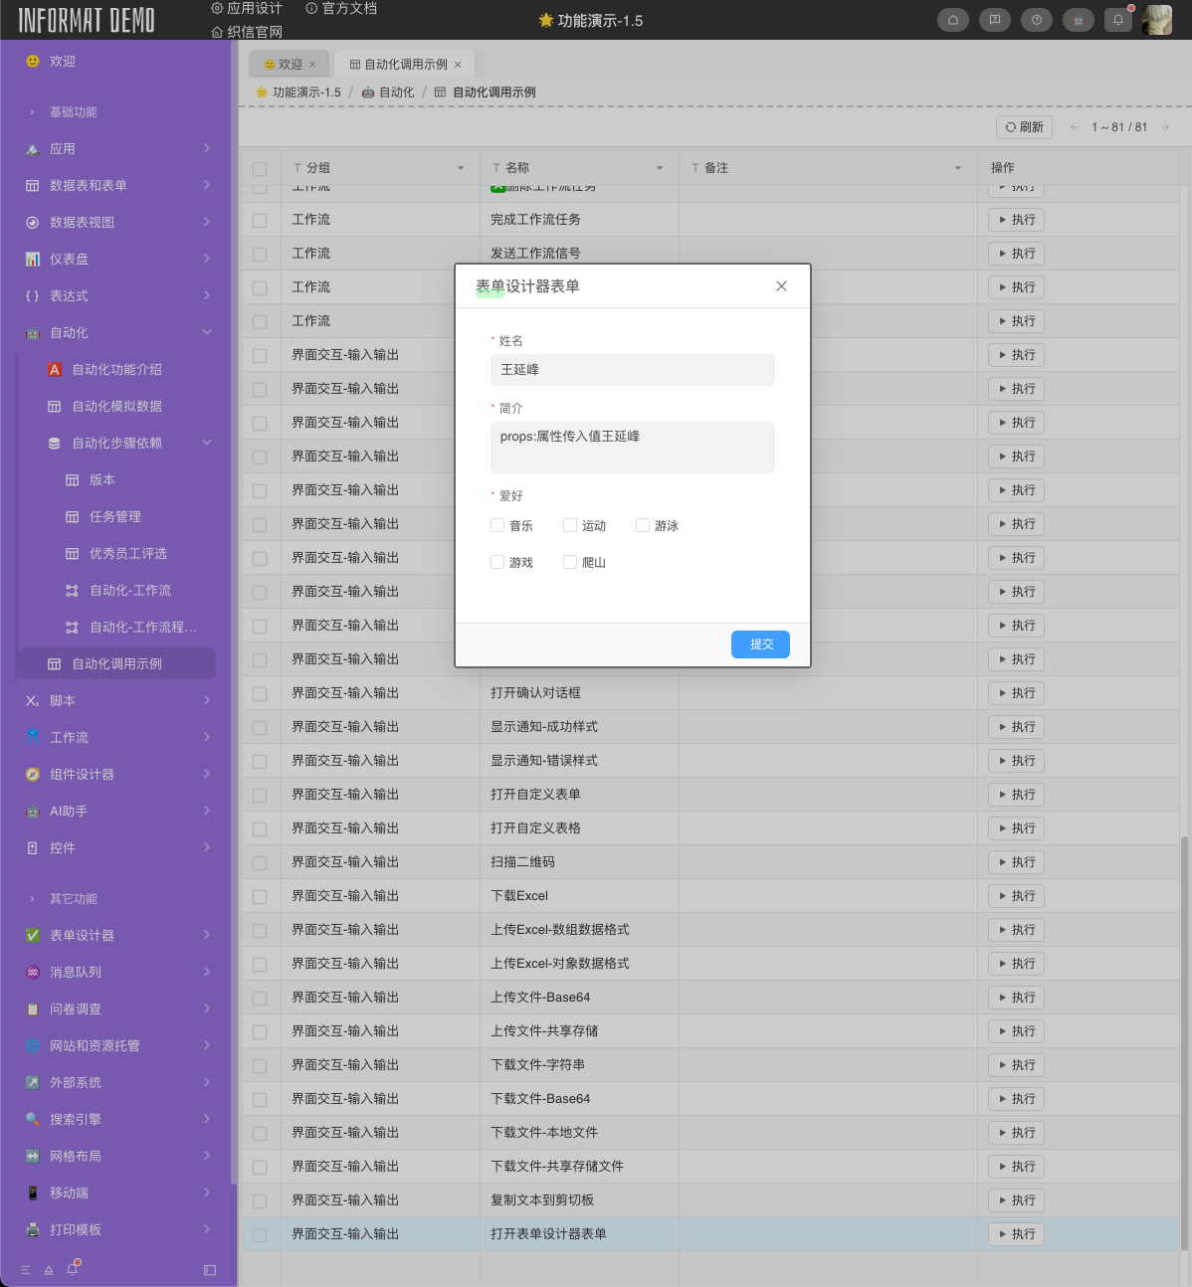1192x1287 pixels.
Task: Click the home icon in top bar
Action: tap(953, 19)
